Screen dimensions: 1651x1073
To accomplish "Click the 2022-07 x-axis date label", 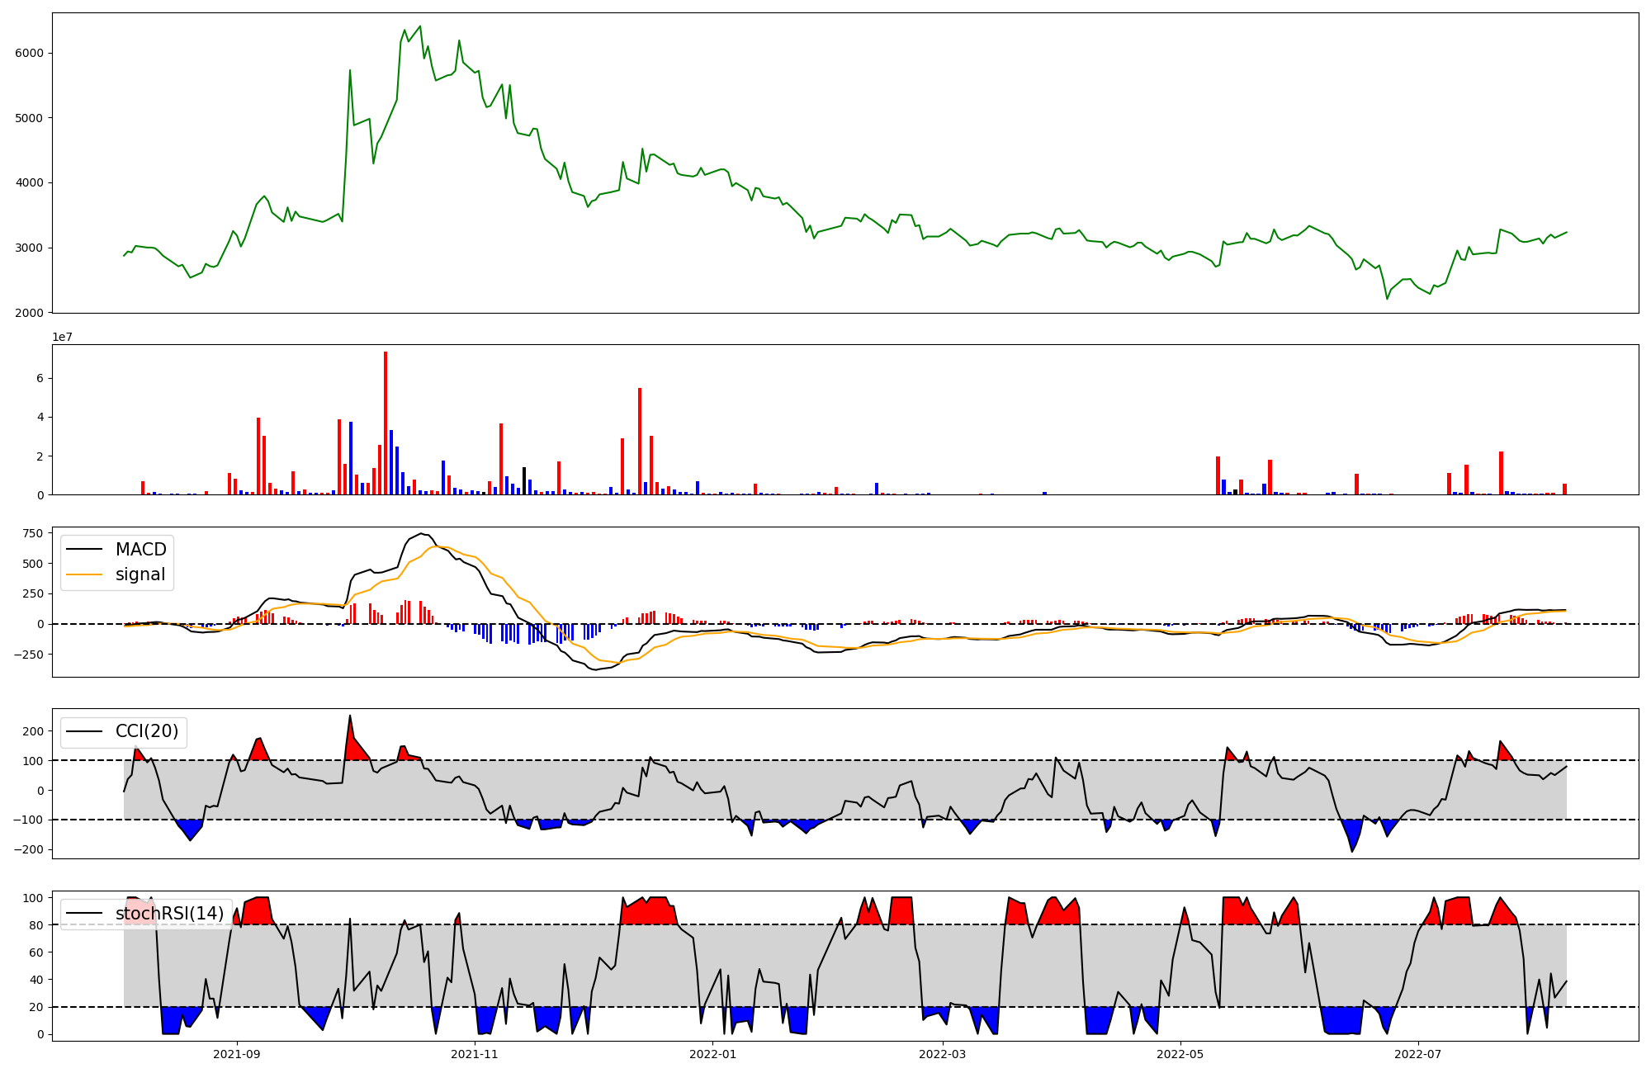I will point(1417,1053).
